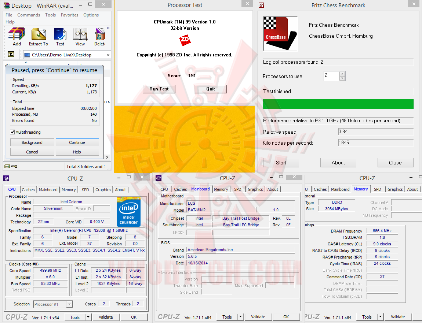Switch to SPD tab in Mainboard CPU-Z
The image size is (422, 323).
[238, 189]
